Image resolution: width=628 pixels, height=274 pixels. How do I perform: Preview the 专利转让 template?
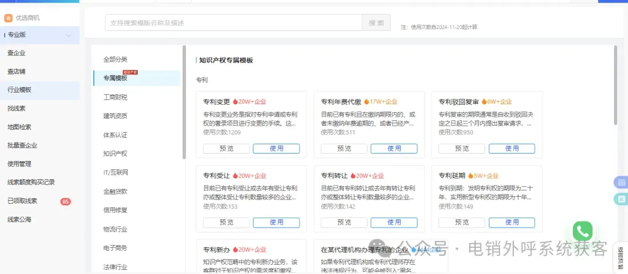[344, 223]
